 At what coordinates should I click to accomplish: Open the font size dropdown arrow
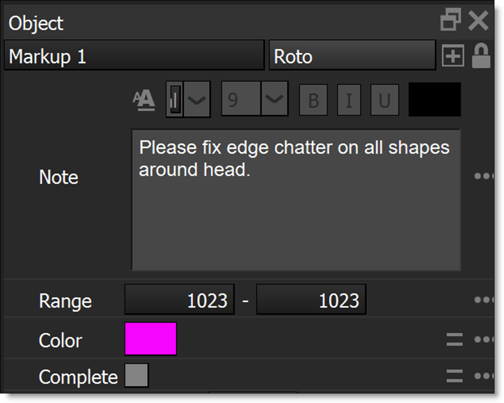(274, 99)
